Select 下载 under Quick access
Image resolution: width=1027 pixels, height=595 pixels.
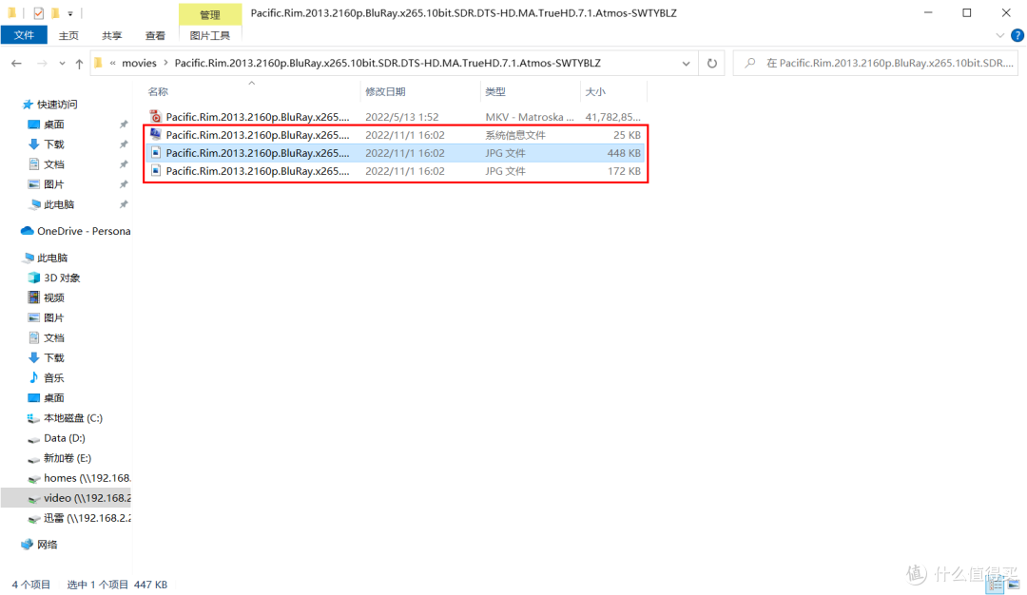53,144
